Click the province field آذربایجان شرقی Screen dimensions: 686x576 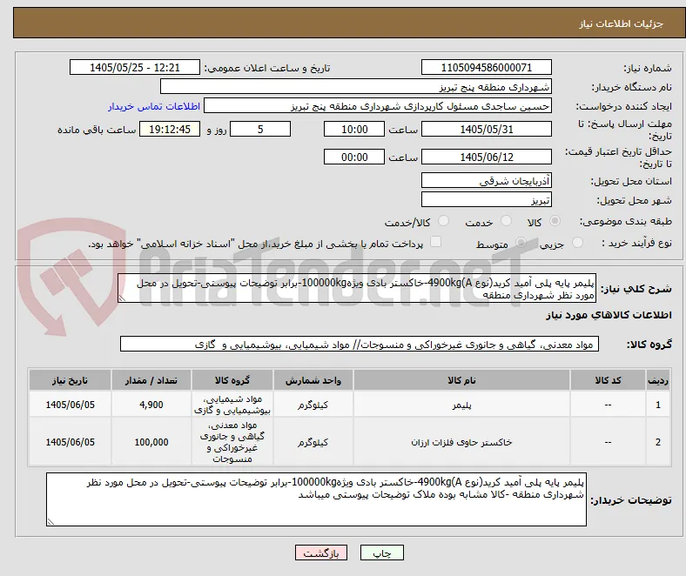487,181
